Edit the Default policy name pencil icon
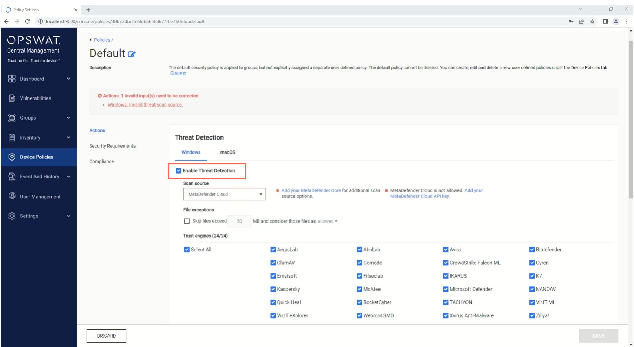The image size is (634, 347). tap(132, 54)
